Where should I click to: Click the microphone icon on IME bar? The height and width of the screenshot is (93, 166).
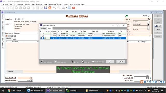[x=153, y=82]
